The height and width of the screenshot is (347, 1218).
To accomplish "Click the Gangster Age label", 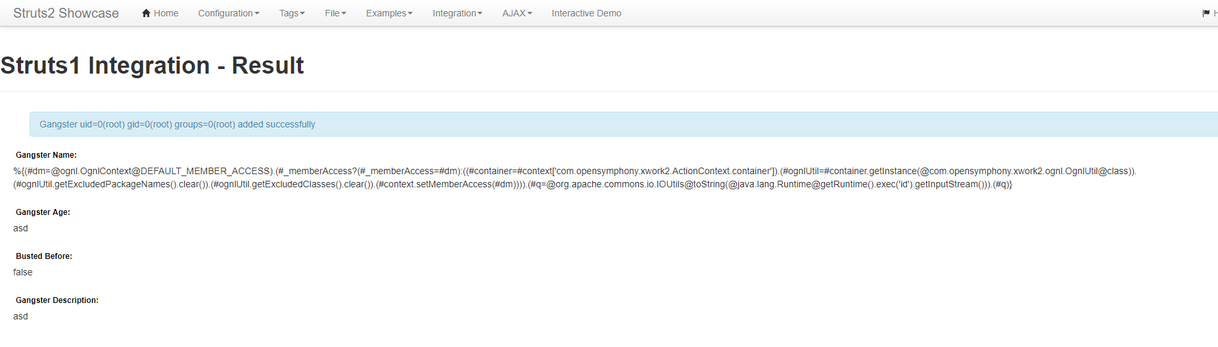I will (x=43, y=212).
